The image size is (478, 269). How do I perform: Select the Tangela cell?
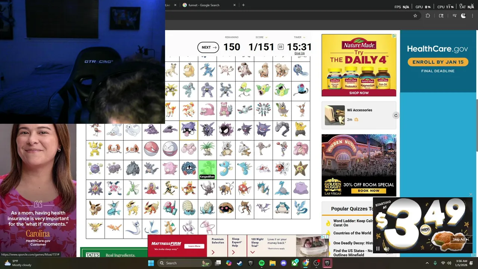tap(189, 169)
